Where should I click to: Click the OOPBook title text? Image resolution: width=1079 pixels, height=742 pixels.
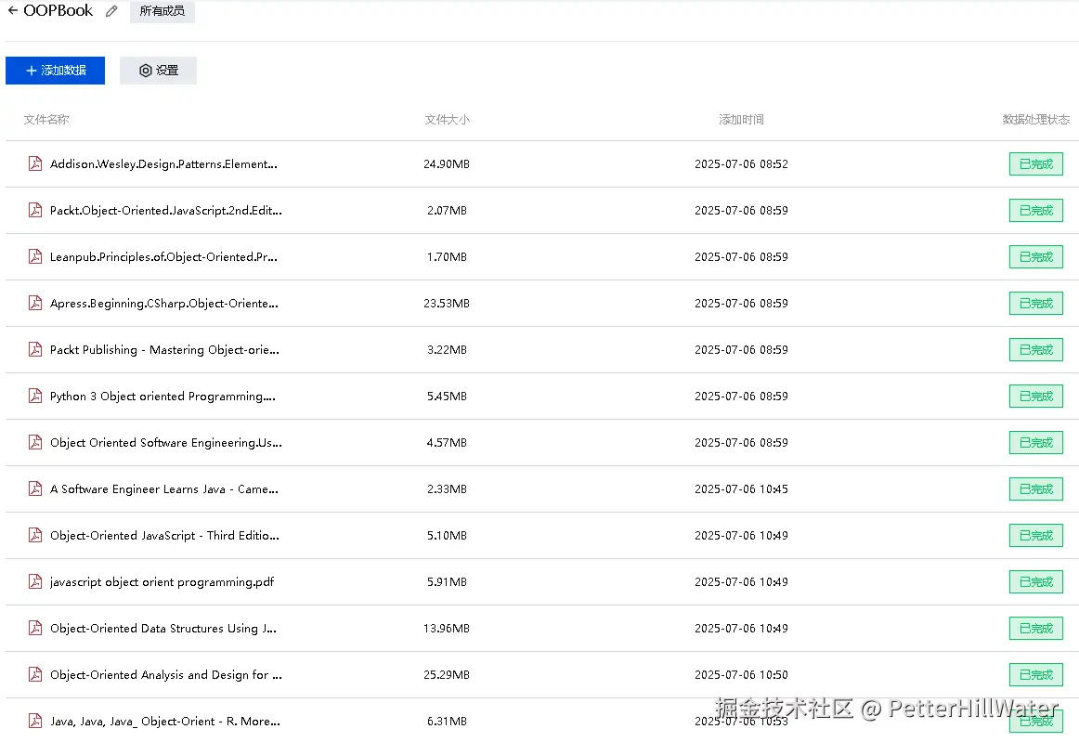tap(58, 10)
